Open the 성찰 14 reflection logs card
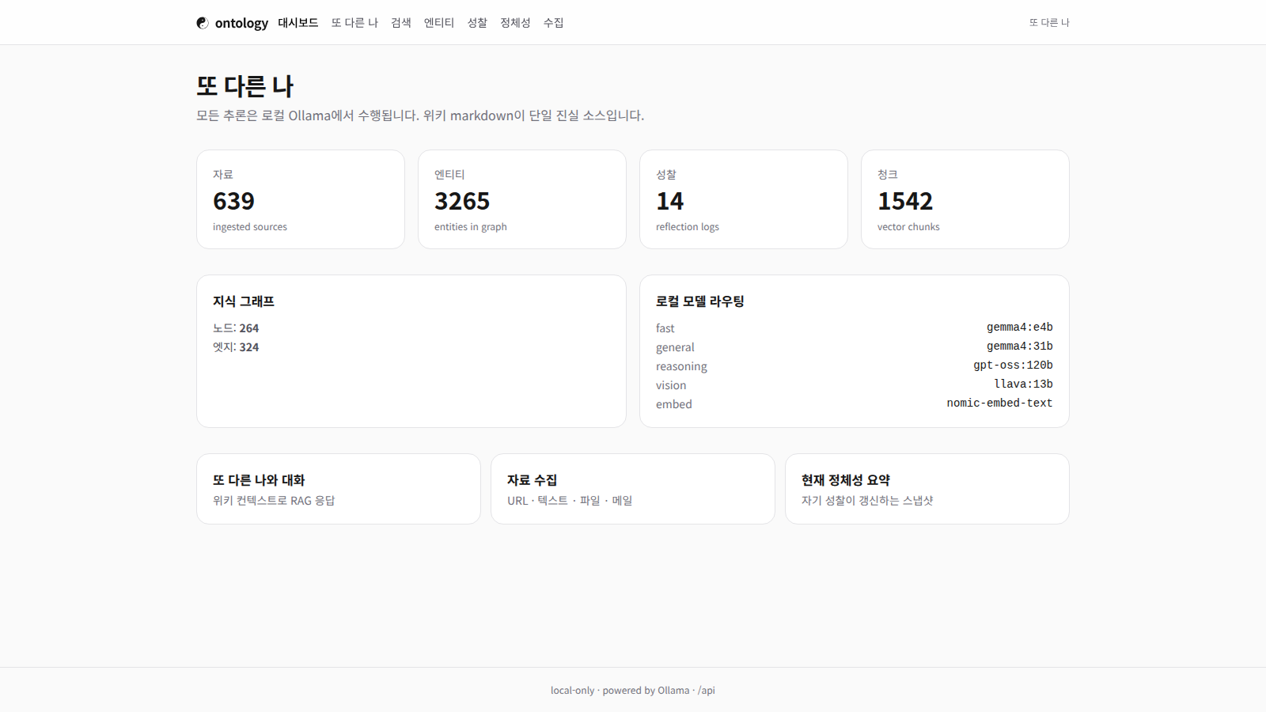 click(744, 199)
